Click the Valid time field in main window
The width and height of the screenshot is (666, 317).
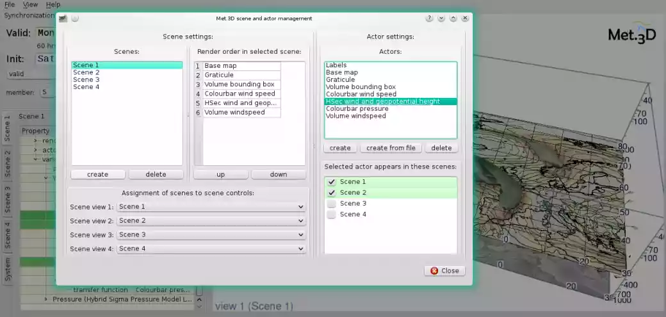[x=45, y=33]
